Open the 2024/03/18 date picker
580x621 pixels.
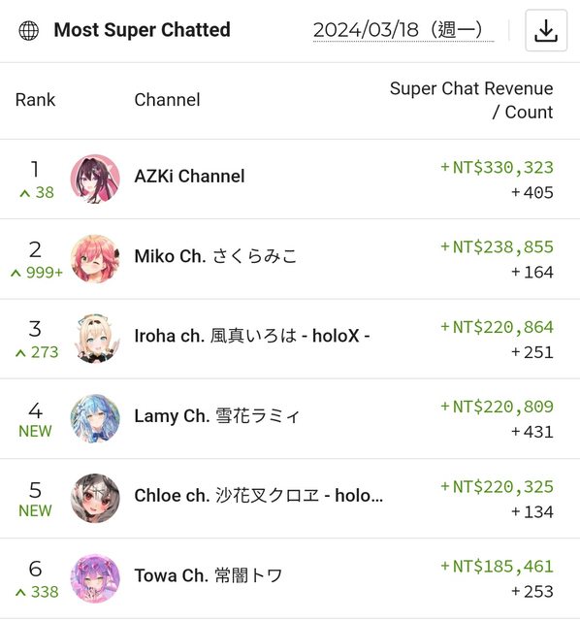[x=403, y=30]
